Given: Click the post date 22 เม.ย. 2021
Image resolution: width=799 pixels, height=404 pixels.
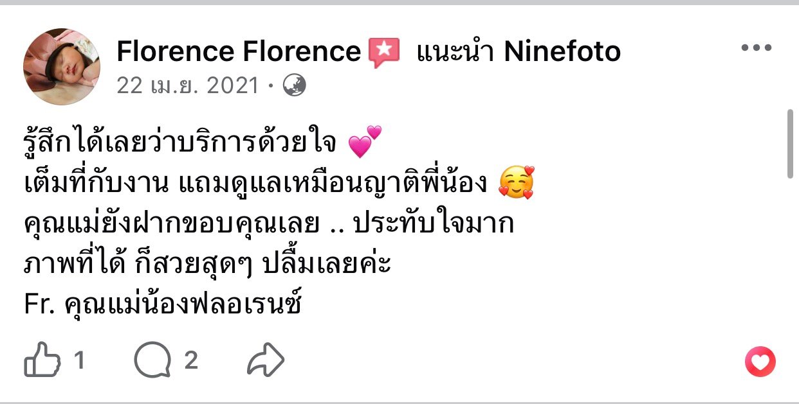Looking at the screenshot, I should (x=187, y=85).
